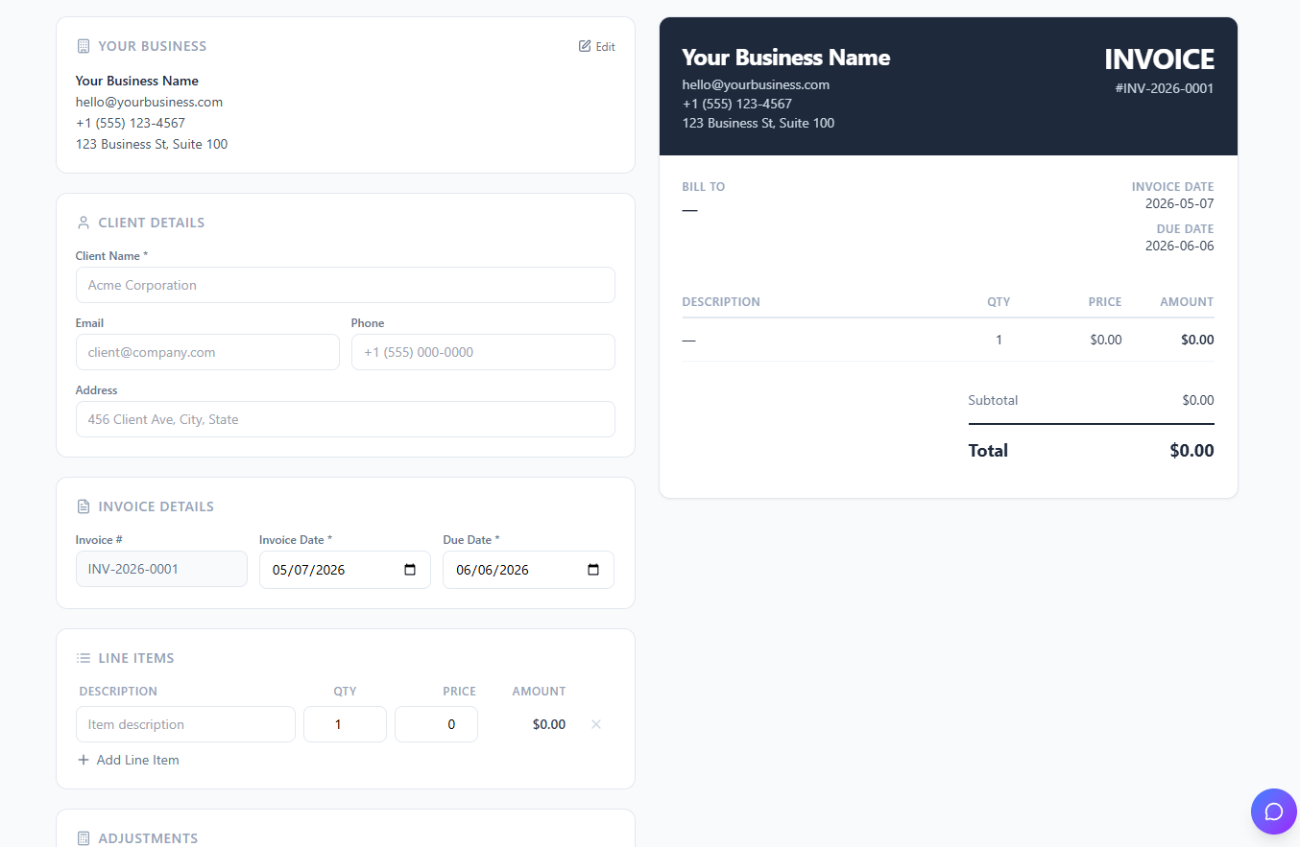Open the chat bubble widget

tap(1274, 812)
